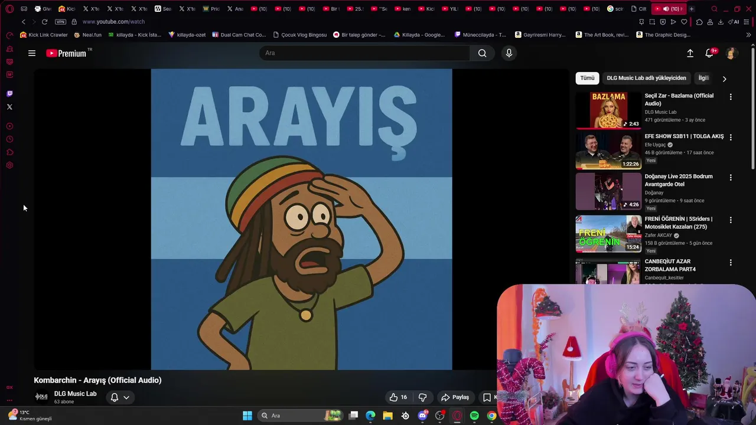
Task: Open Neal.fun bookmark
Action: [x=87, y=35]
